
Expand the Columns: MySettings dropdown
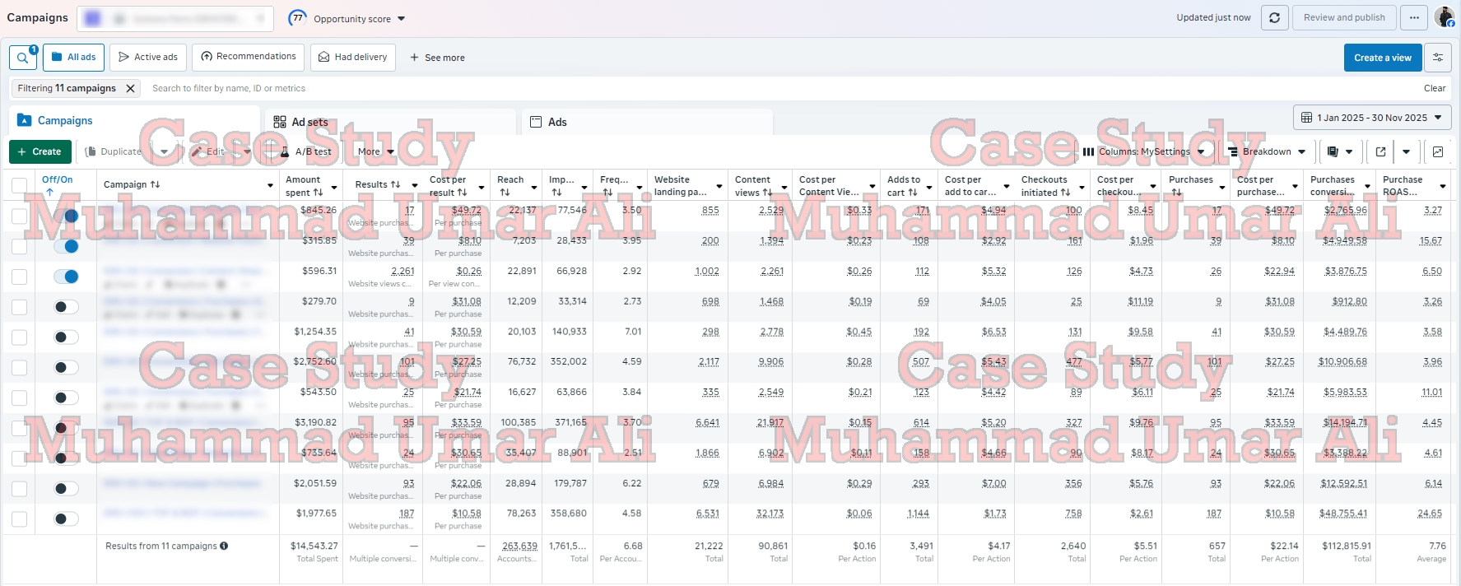point(1143,151)
